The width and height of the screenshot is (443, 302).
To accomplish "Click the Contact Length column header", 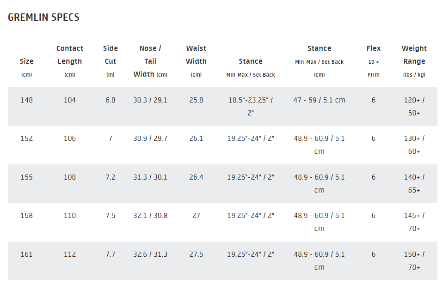I will [x=70, y=61].
